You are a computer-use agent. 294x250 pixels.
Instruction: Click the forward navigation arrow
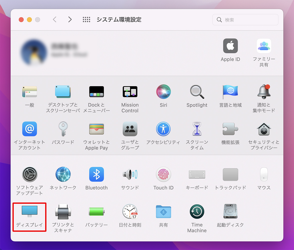click(70, 19)
